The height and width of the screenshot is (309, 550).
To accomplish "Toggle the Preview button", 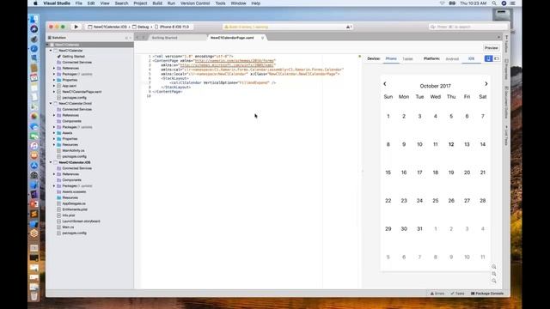I will coord(491,48).
